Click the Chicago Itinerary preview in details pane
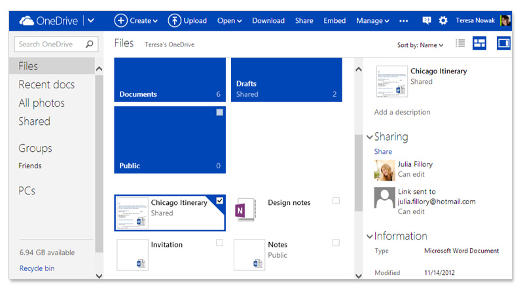Image resolution: width=523 pixels, height=288 pixels. point(392,81)
